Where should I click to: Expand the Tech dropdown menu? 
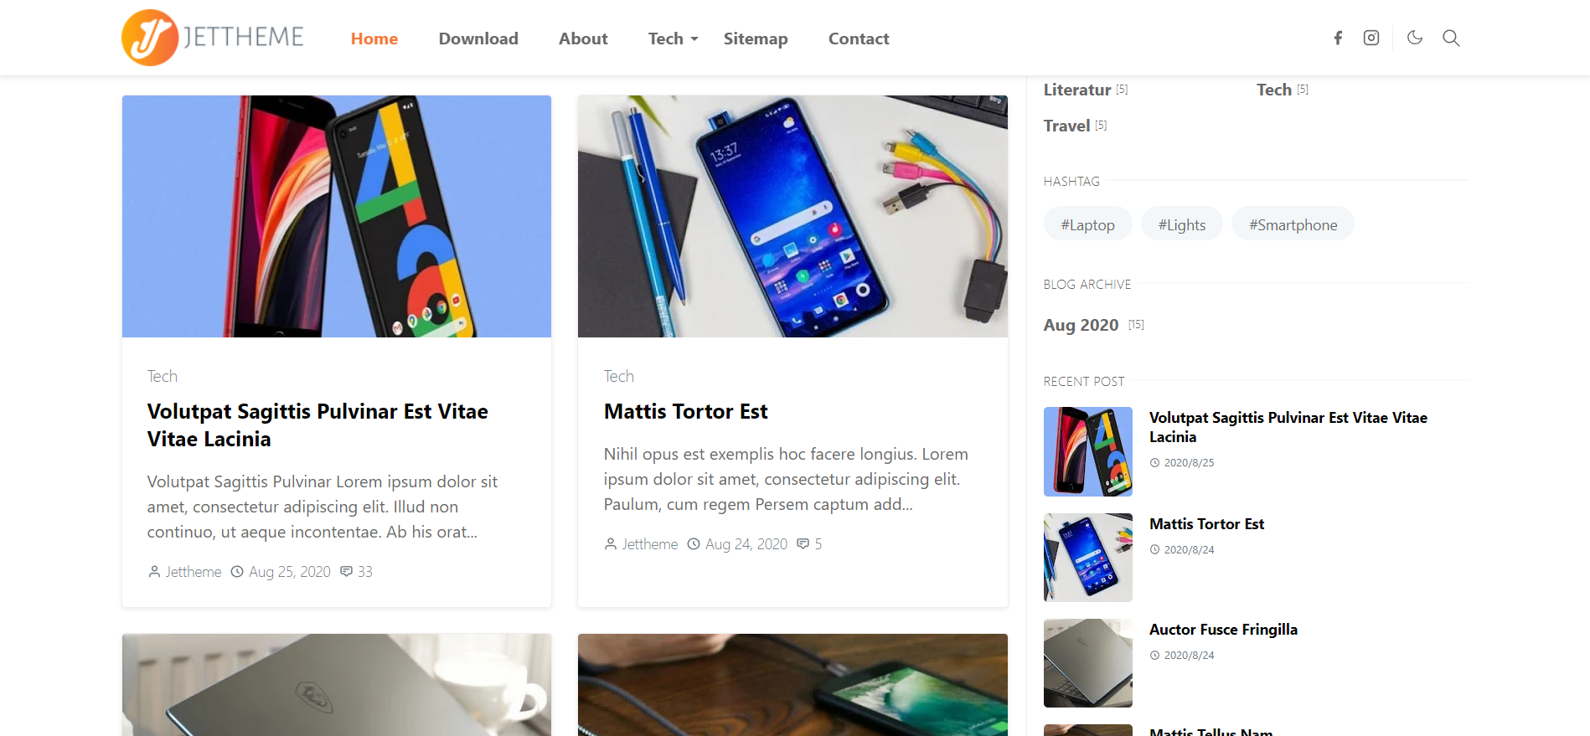click(x=673, y=39)
